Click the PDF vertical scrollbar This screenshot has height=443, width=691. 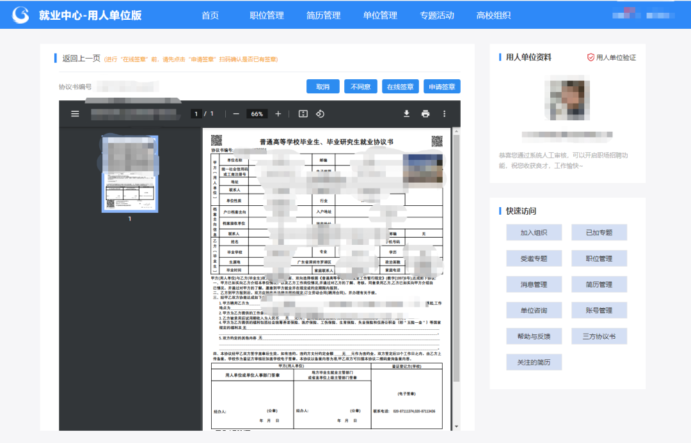[x=456, y=258]
